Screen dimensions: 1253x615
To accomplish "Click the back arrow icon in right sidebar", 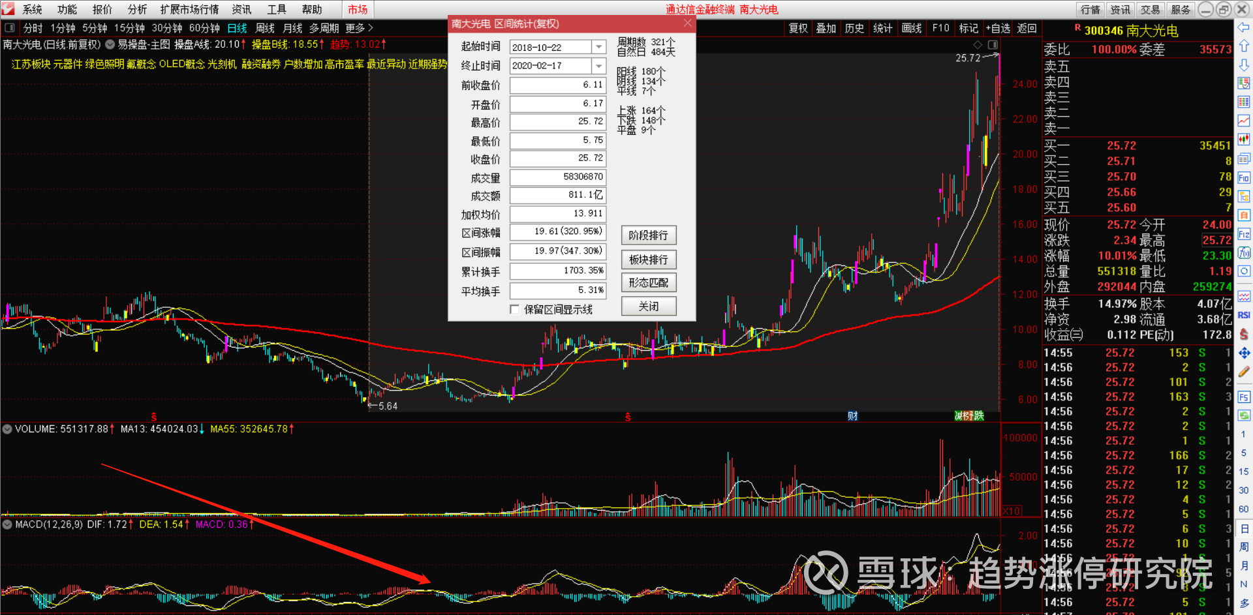I will [1244, 27].
